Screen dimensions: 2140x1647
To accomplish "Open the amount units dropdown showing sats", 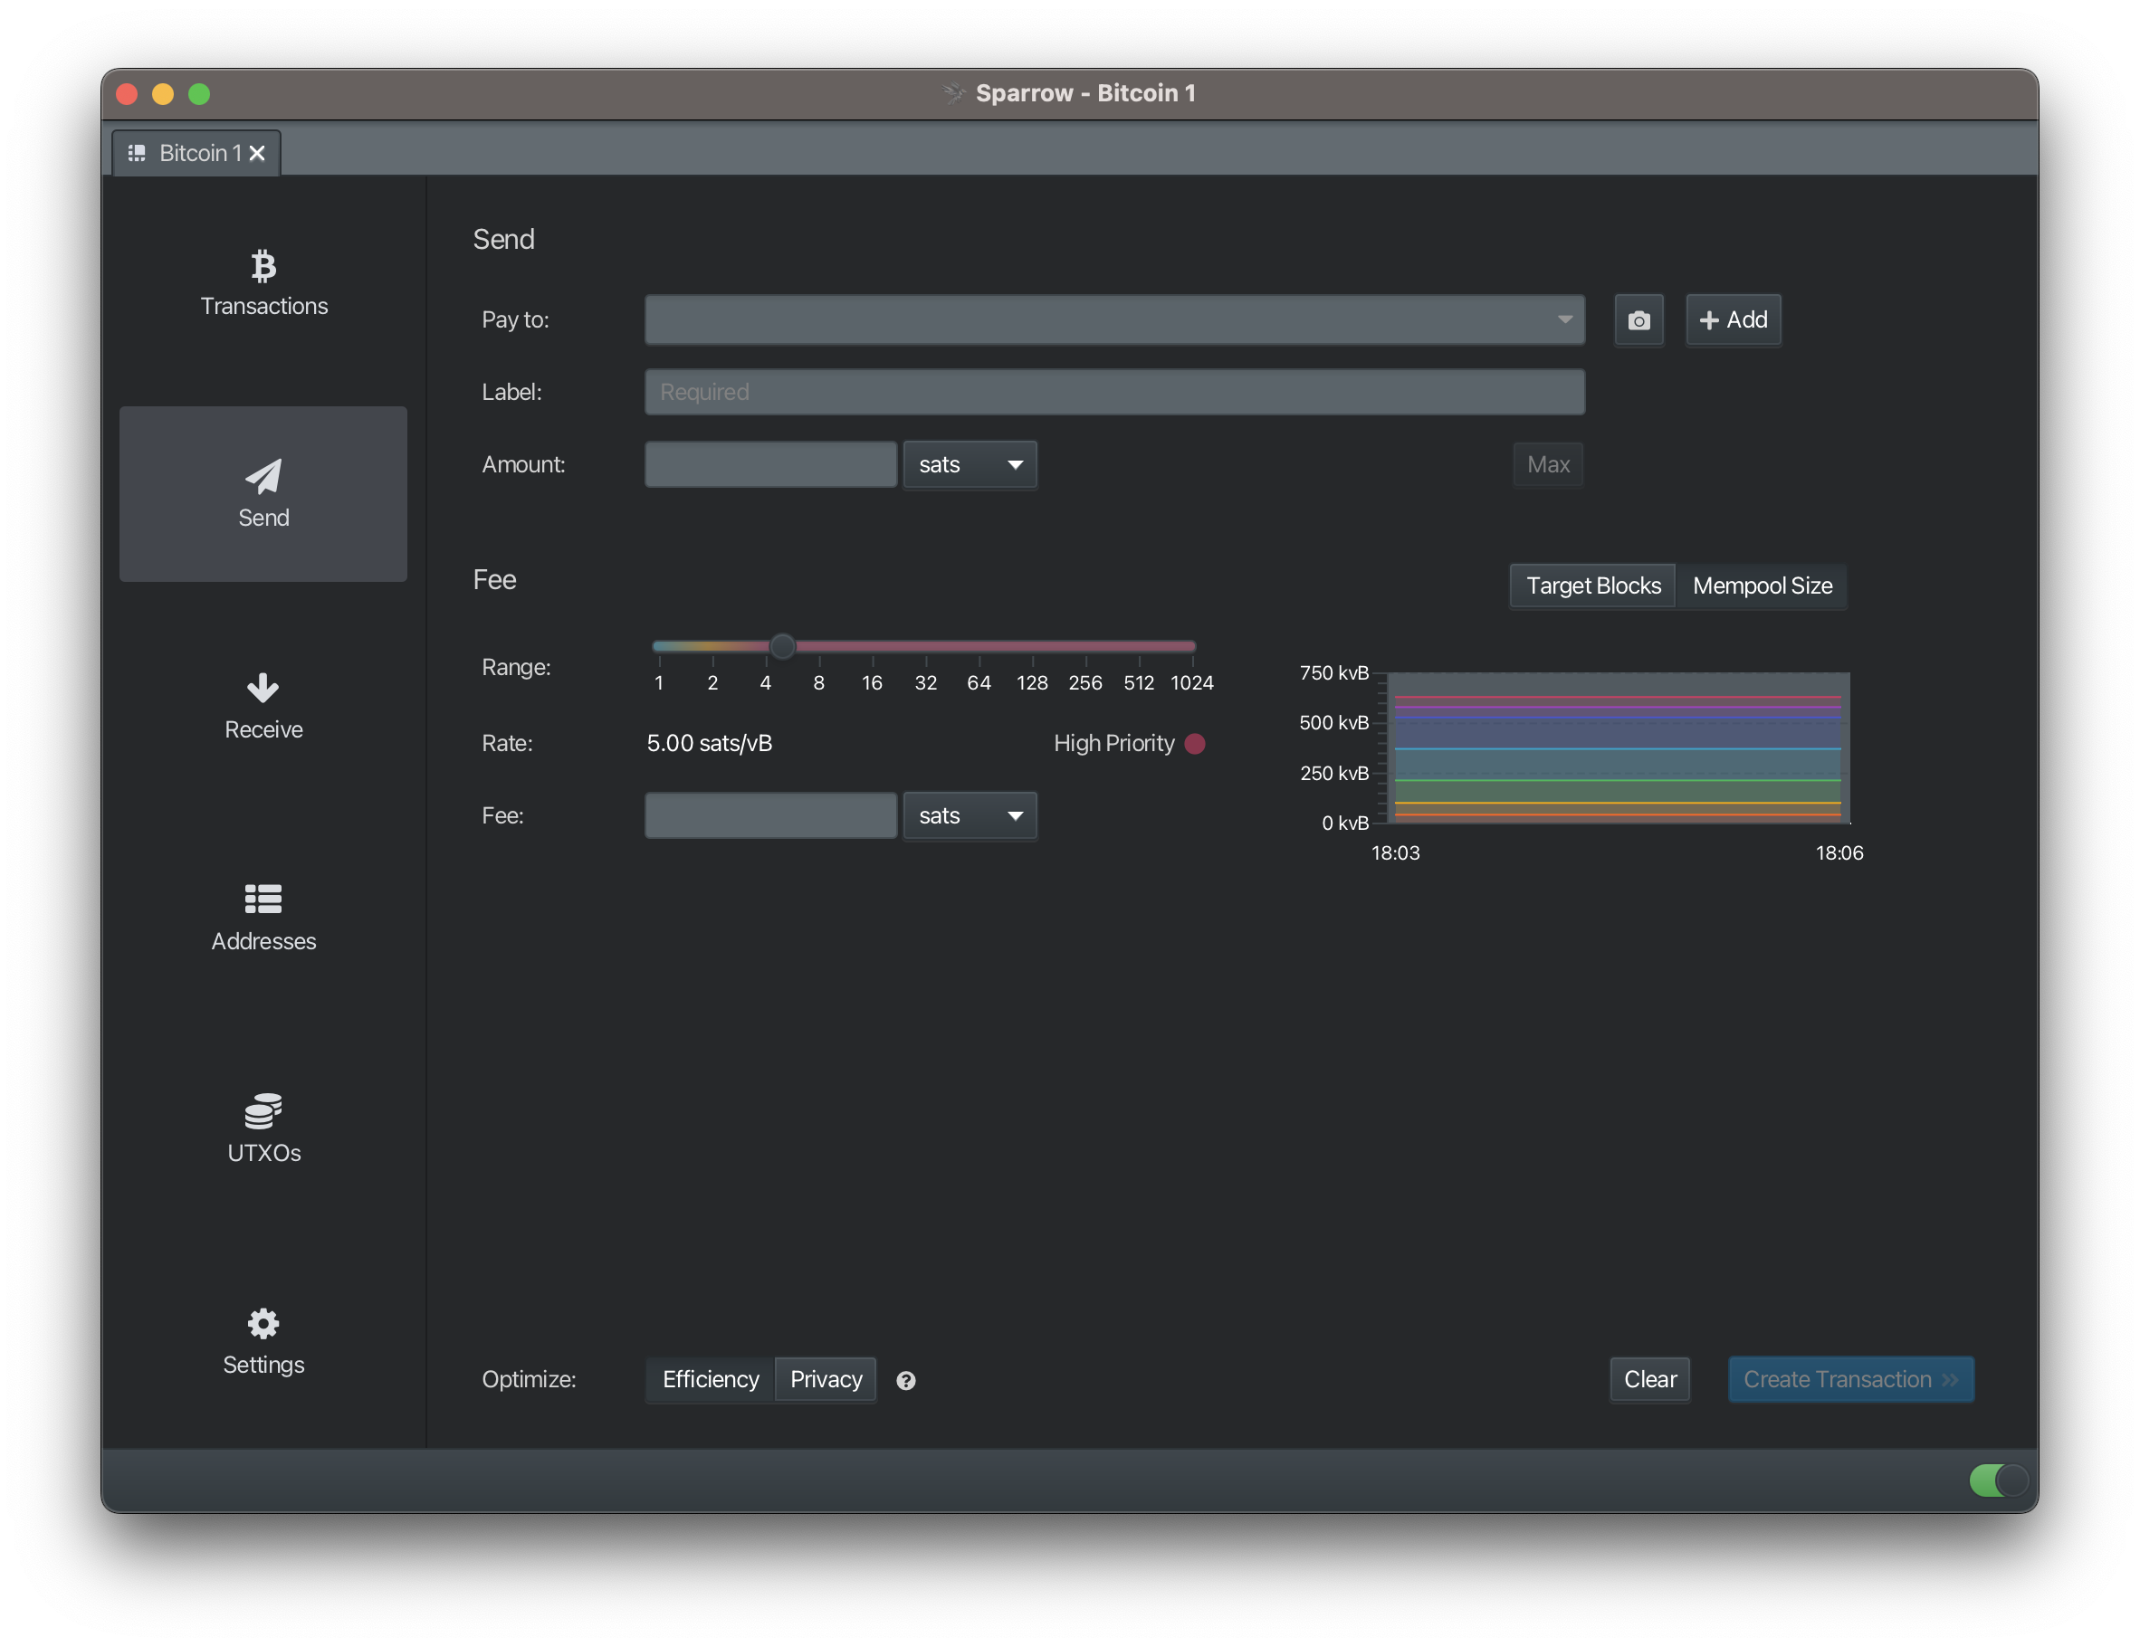I will tap(970, 464).
